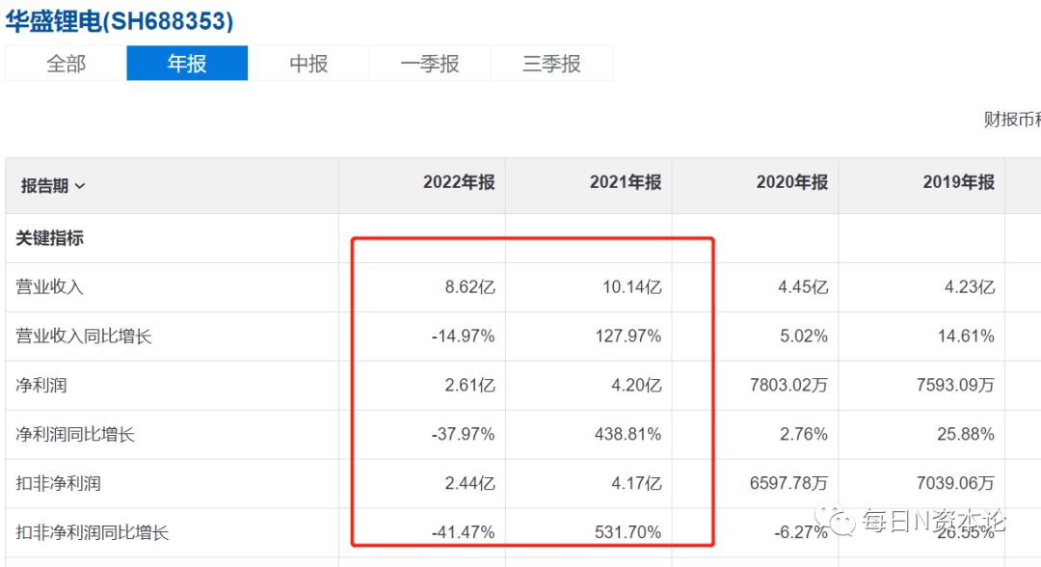
Task: Select the 2019年报 column header
Action: click(958, 182)
